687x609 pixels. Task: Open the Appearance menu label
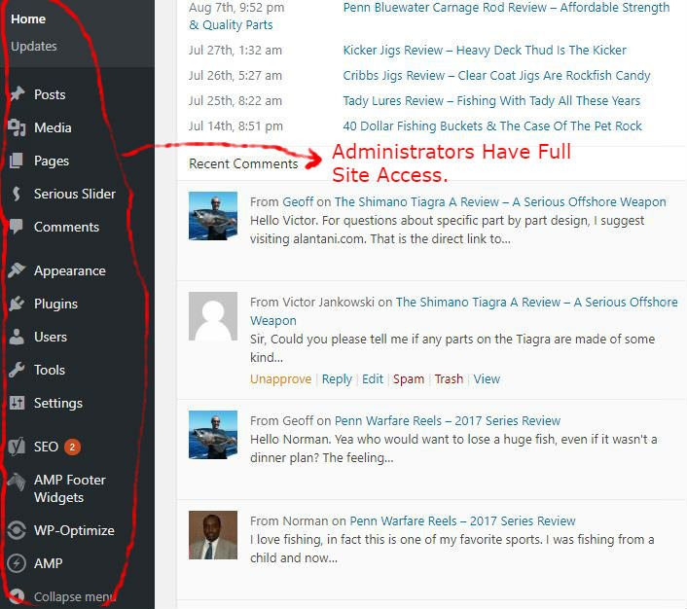(70, 271)
